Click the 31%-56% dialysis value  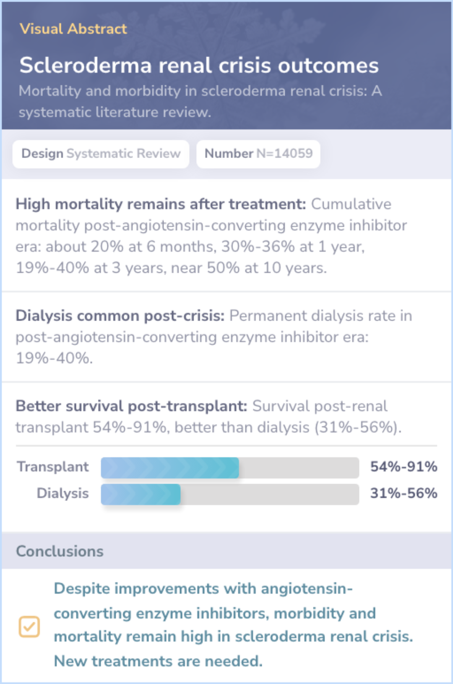[x=404, y=493]
